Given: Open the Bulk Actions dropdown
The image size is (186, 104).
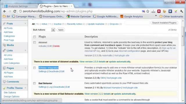Looking at the screenshot, I should (x=43, y=30).
